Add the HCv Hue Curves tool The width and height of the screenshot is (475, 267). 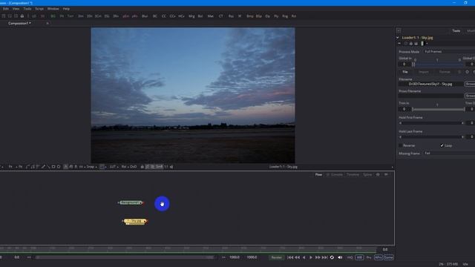tap(181, 16)
